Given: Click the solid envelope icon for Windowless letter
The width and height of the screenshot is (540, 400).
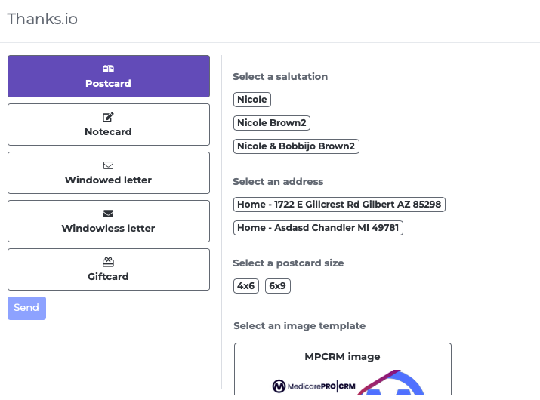Looking at the screenshot, I should coord(108,214).
